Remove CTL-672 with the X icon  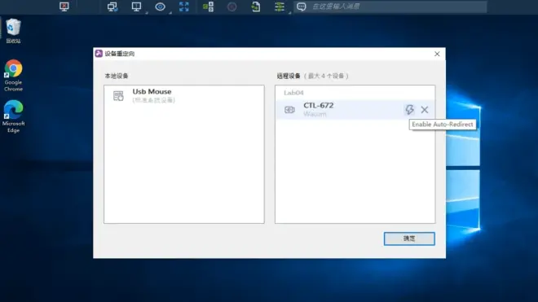click(425, 110)
